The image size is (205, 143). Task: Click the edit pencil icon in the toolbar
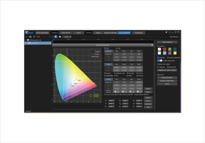click(x=30, y=37)
